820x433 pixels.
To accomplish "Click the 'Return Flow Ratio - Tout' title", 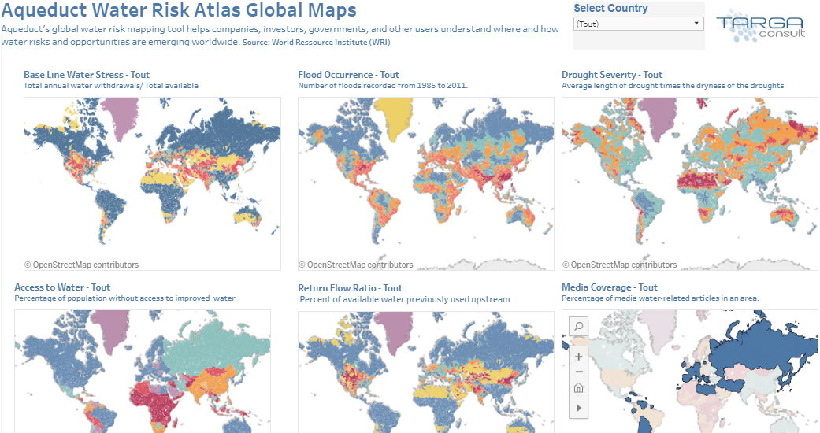I will 350,287.
